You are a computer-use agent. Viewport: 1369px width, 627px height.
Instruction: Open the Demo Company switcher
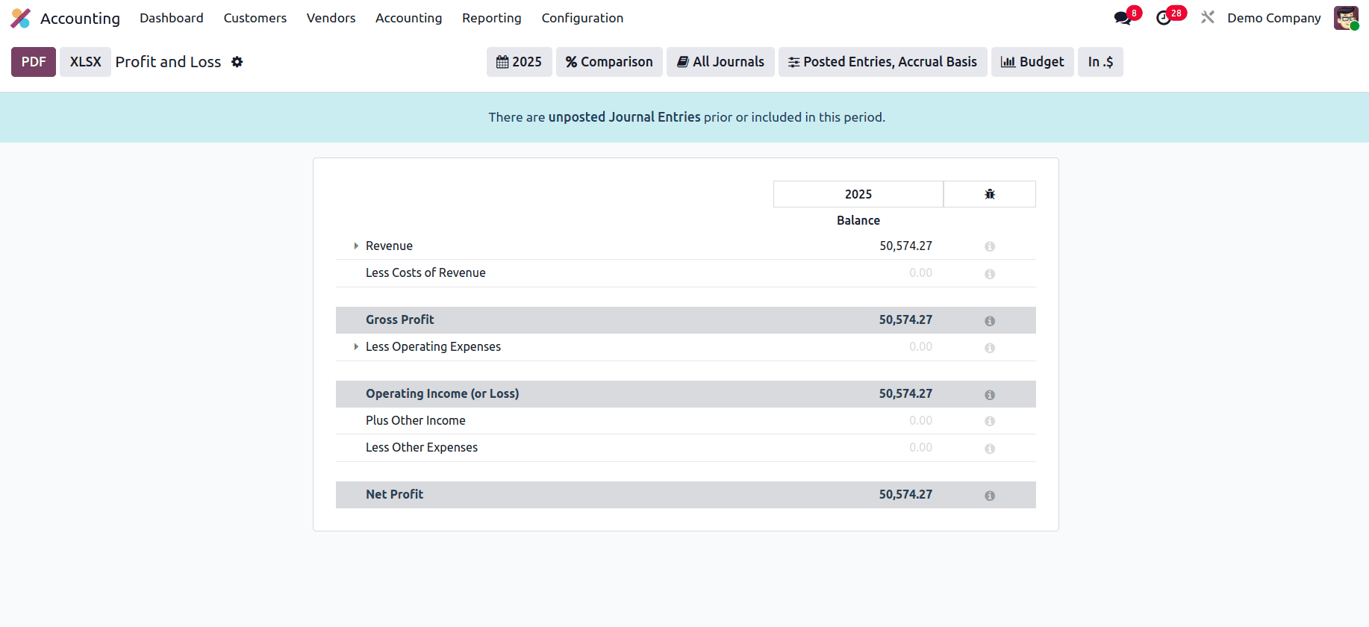1273,18
